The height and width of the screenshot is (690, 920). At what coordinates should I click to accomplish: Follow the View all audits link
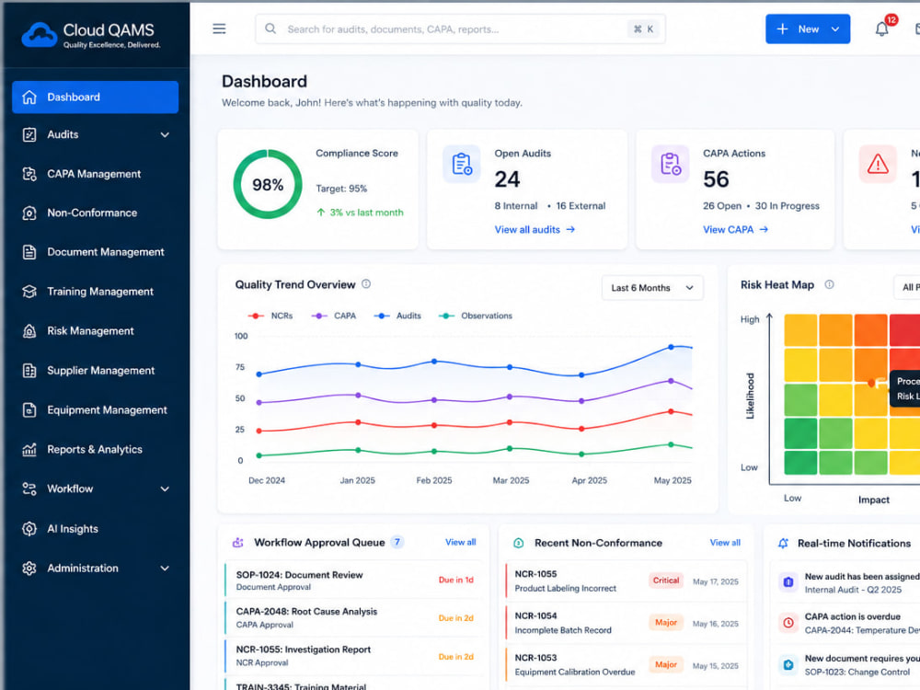tap(535, 230)
